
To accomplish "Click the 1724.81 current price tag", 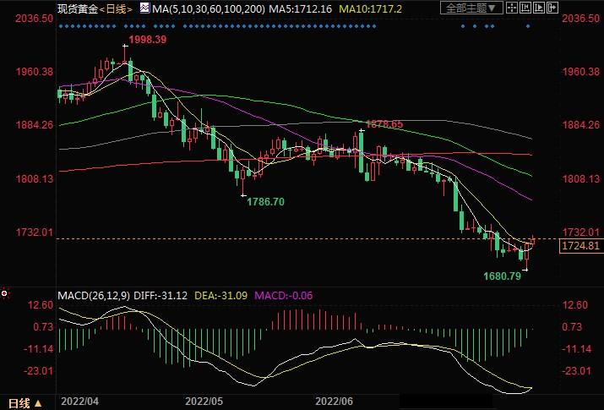I will [x=580, y=245].
